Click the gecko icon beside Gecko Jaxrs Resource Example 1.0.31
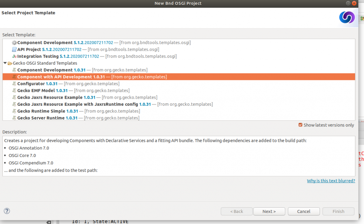This screenshot has width=364, height=224. click(14, 97)
